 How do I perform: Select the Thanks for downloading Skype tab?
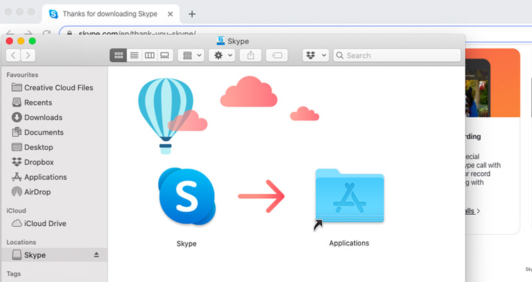click(x=110, y=14)
